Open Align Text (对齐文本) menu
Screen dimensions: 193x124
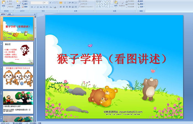[84, 4]
